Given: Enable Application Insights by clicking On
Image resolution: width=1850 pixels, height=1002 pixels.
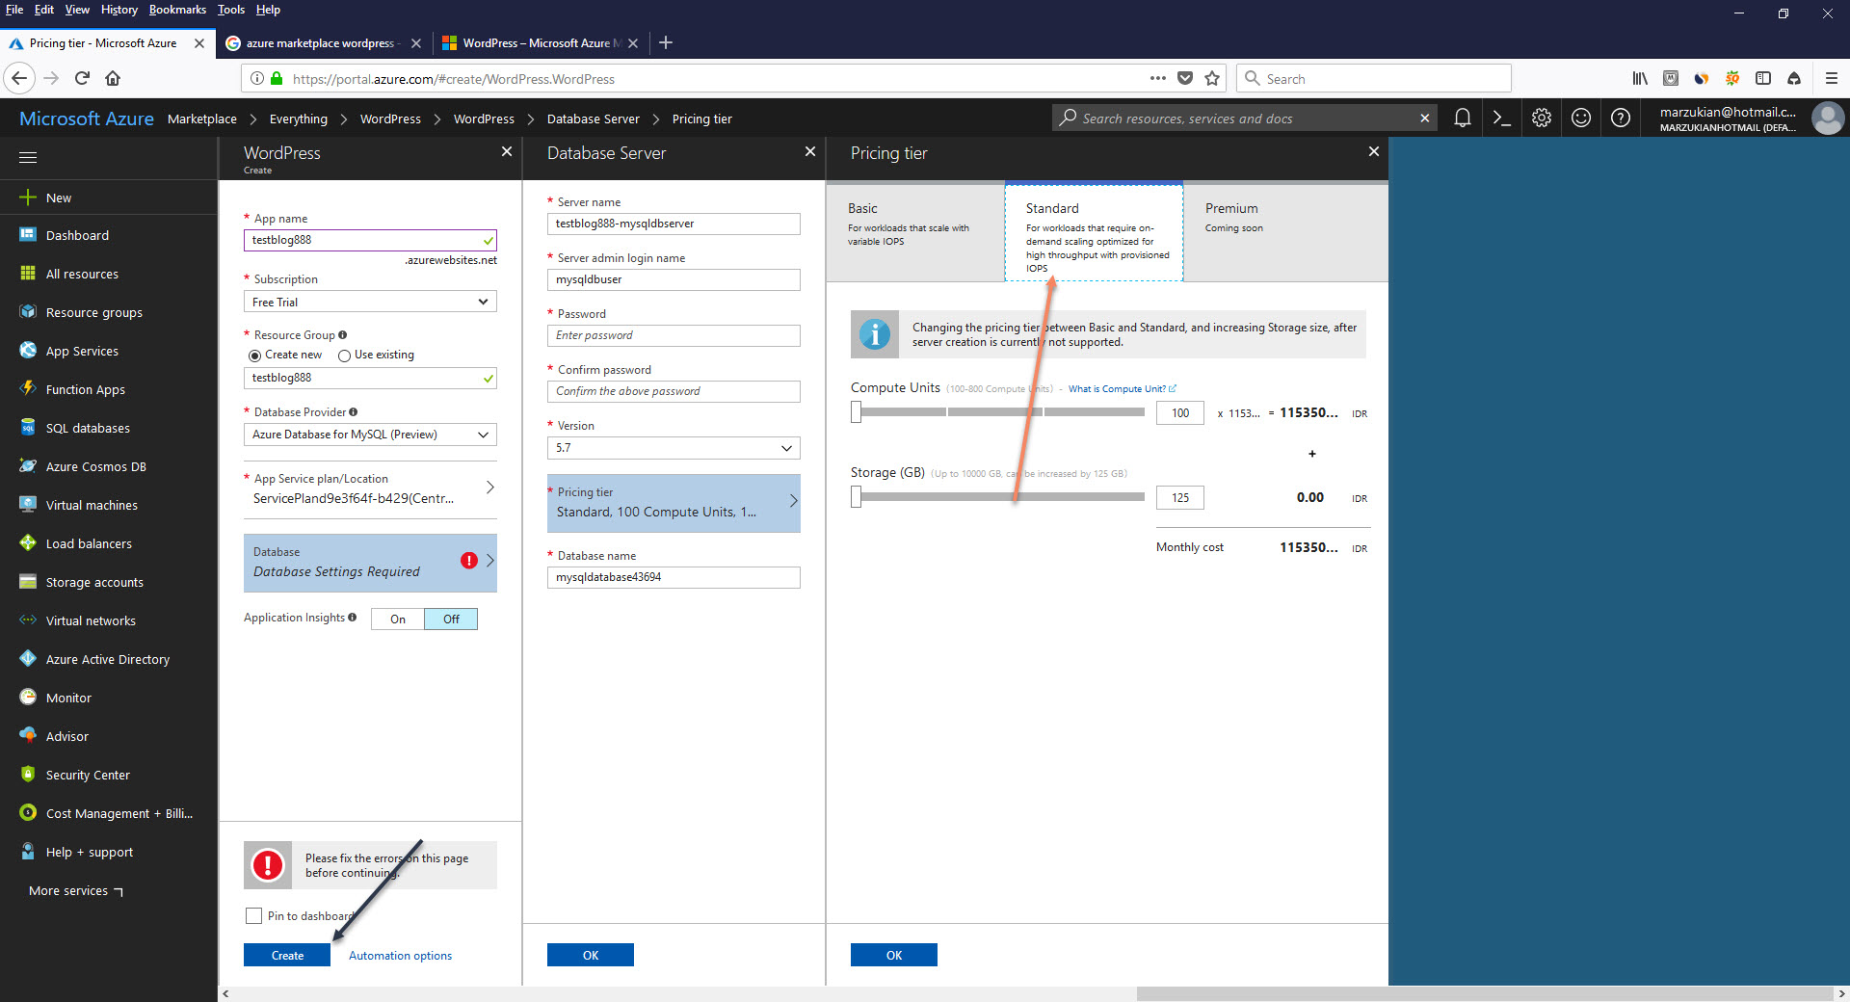Looking at the screenshot, I should 396,619.
